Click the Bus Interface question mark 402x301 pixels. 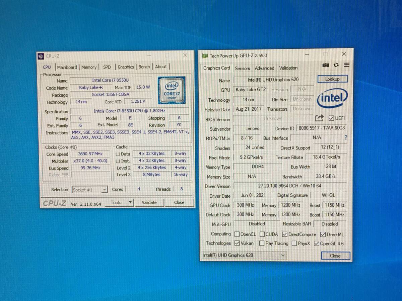click(x=346, y=137)
